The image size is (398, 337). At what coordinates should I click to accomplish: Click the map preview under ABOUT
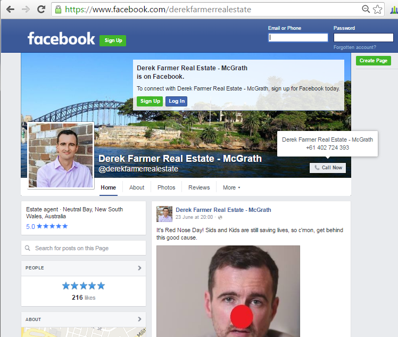(x=84, y=332)
